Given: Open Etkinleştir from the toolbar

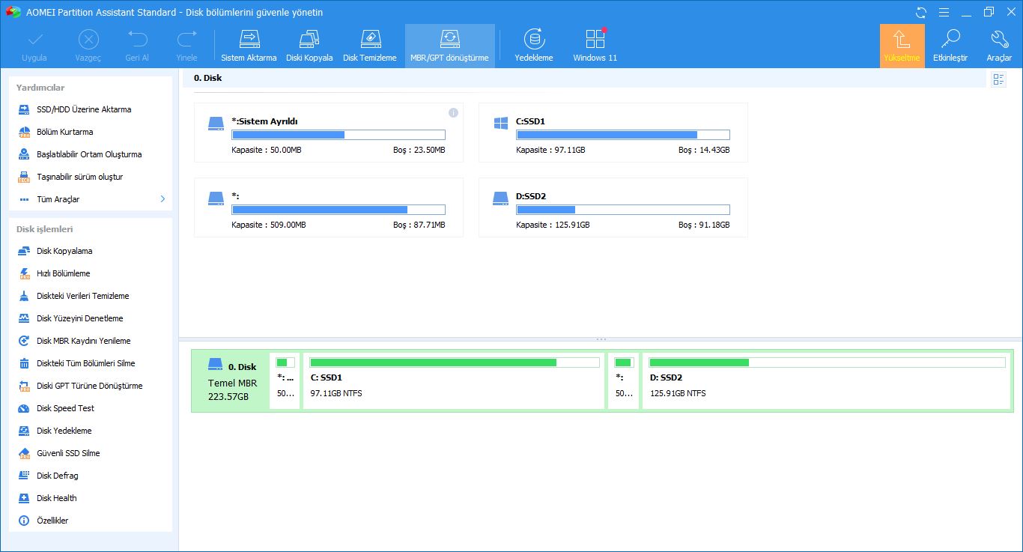Looking at the screenshot, I should (x=950, y=46).
